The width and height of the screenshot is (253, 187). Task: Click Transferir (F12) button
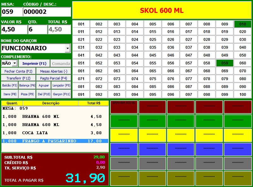click(18, 78)
